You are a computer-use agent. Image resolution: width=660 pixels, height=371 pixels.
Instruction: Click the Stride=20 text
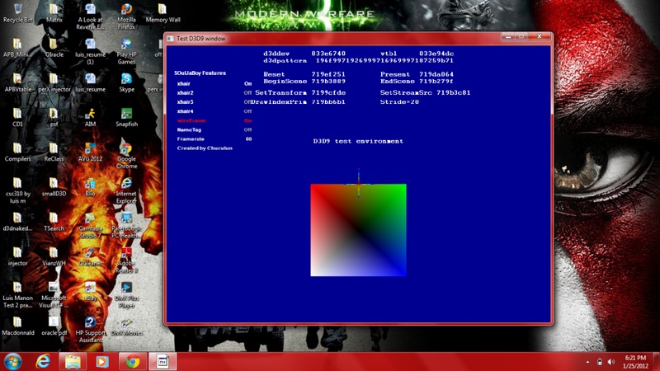[399, 101]
